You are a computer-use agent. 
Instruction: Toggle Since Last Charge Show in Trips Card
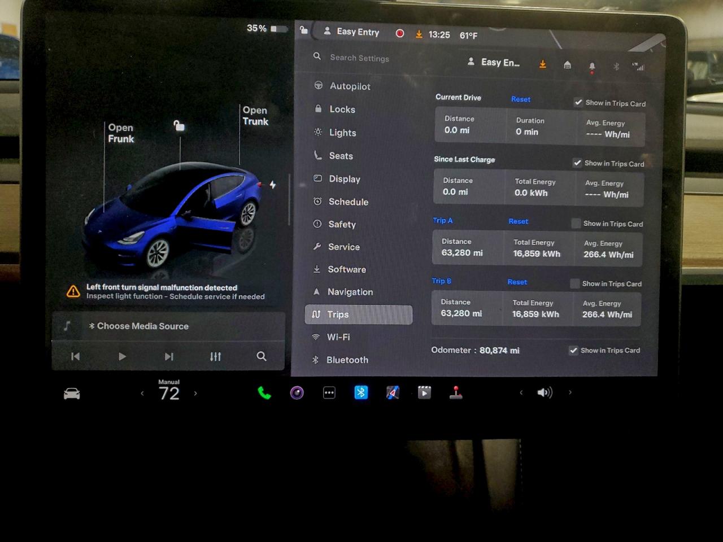[577, 163]
